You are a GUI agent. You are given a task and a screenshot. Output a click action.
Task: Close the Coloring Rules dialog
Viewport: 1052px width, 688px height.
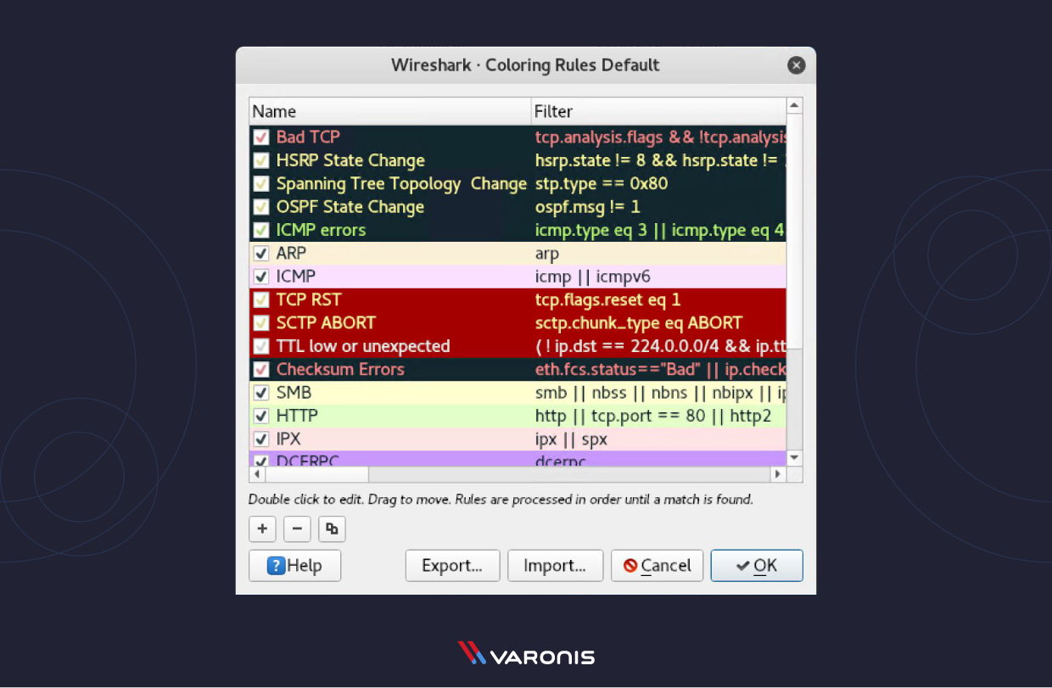[x=796, y=64]
